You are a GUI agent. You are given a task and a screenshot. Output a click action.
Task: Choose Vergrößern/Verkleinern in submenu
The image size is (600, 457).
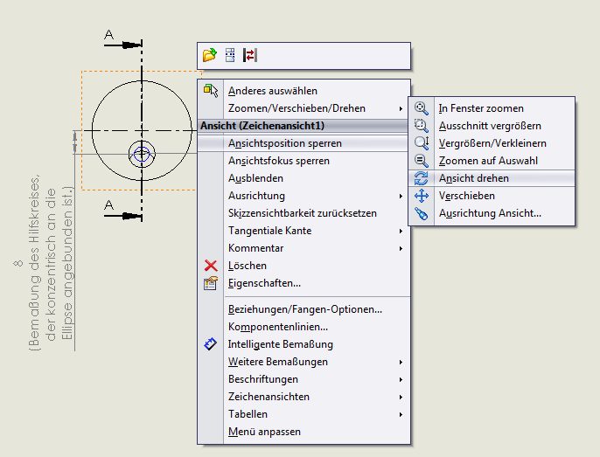click(x=492, y=143)
